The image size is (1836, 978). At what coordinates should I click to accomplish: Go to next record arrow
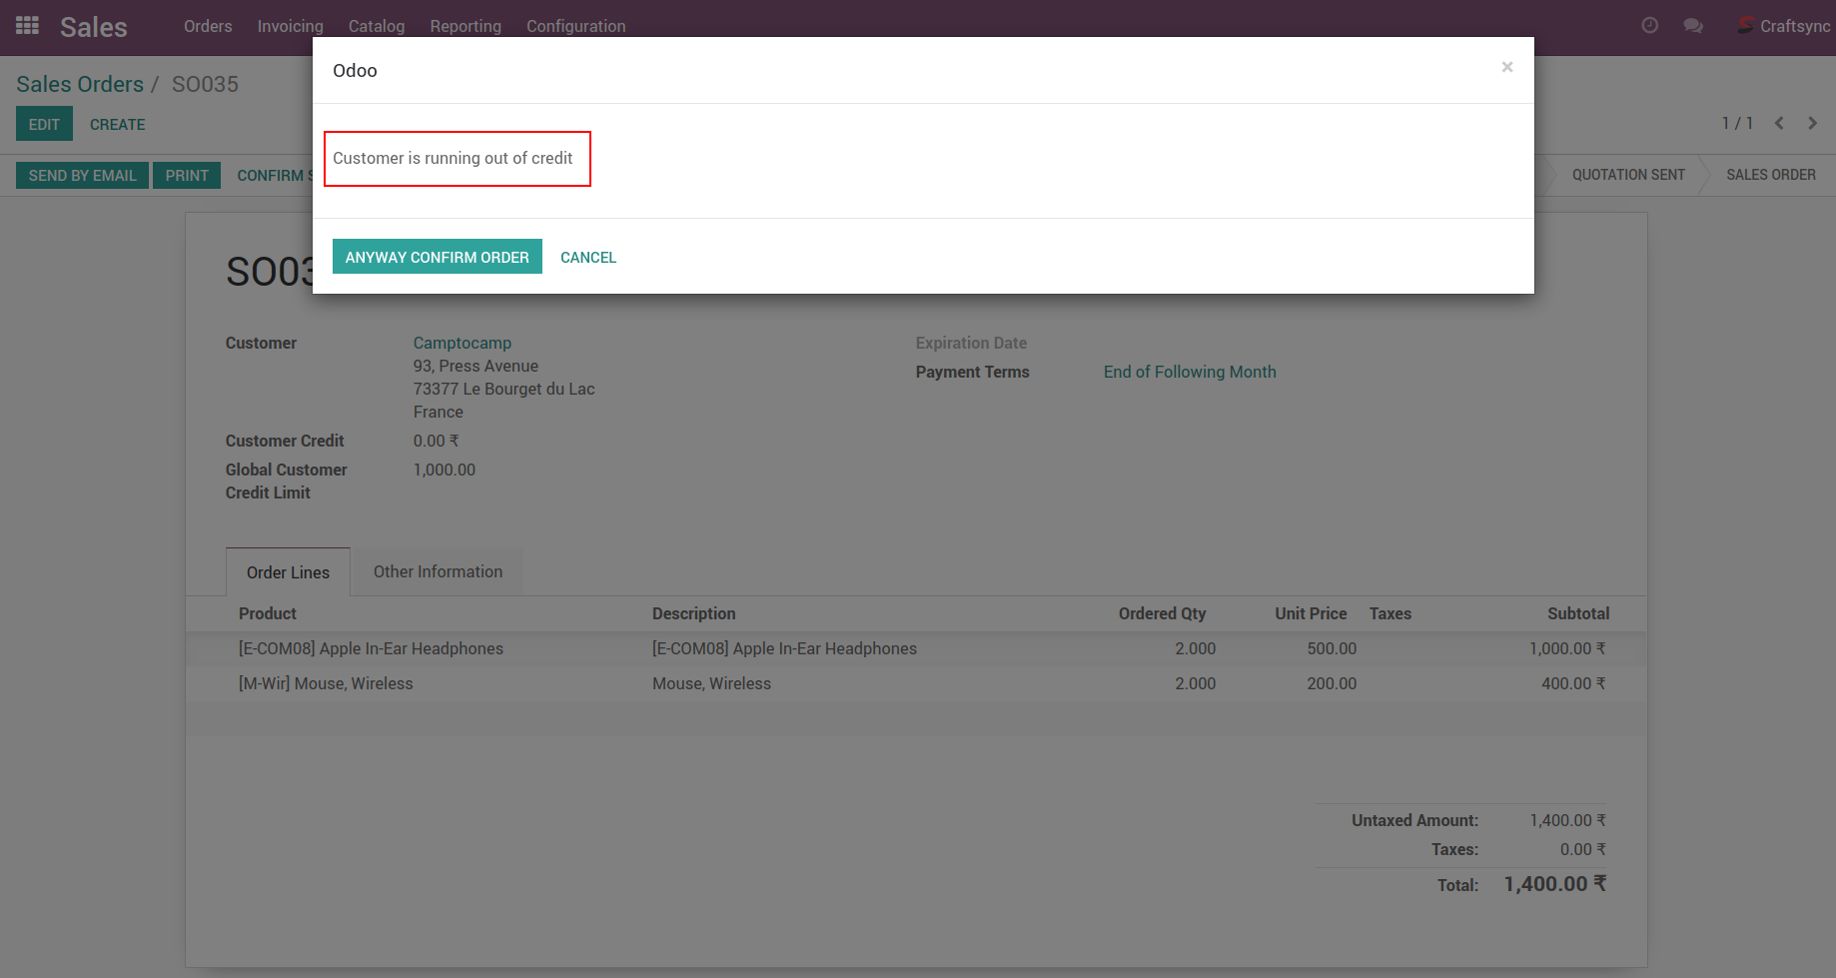click(x=1812, y=123)
